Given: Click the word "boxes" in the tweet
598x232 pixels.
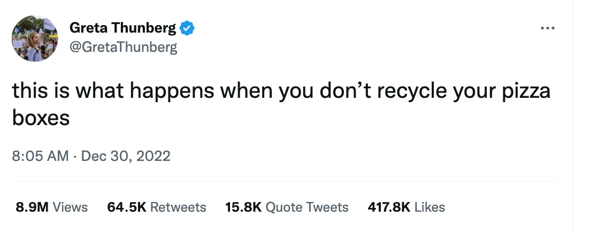Looking at the screenshot, I should 41,118.
